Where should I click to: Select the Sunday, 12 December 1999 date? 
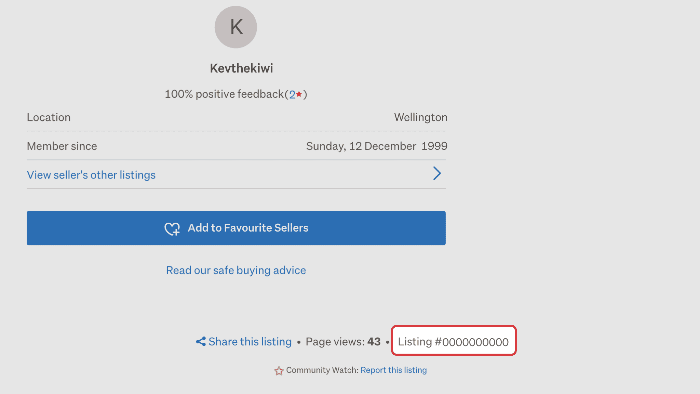pos(376,146)
